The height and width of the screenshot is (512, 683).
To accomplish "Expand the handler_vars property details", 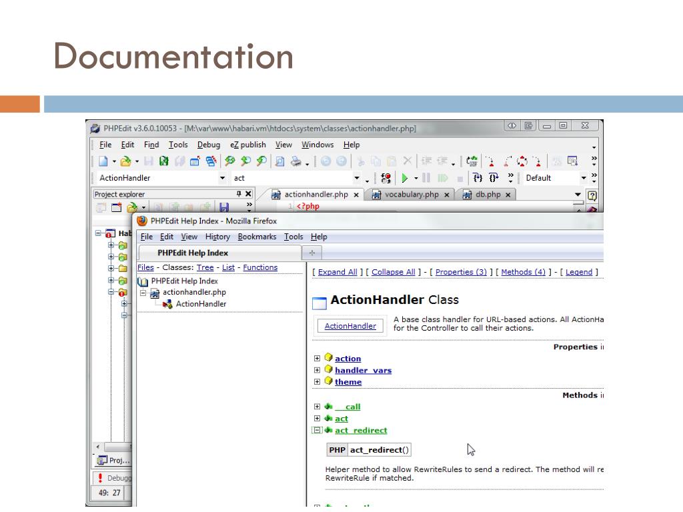I will coord(317,370).
